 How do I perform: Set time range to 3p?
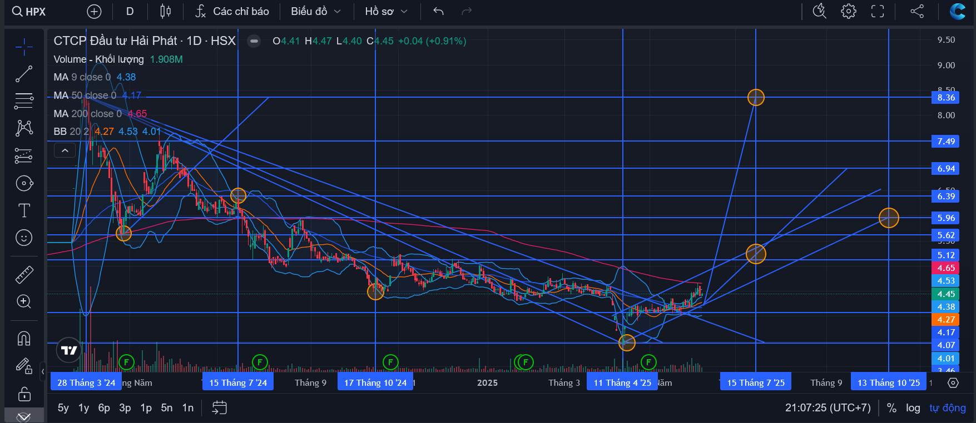[x=125, y=408]
